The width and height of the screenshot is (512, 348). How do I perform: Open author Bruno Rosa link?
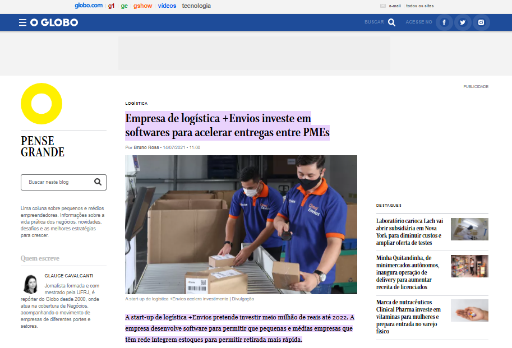(146, 147)
